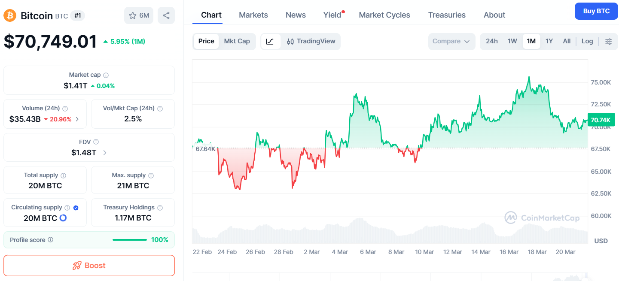The width and height of the screenshot is (619, 281).
Task: Click info icon beside Volume (24h)
Action: pos(65,109)
